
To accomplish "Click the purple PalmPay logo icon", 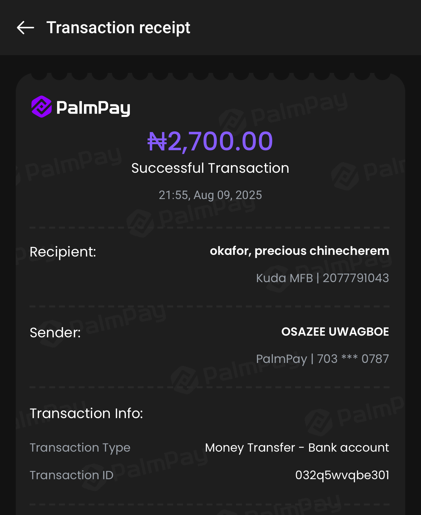I will click(41, 107).
